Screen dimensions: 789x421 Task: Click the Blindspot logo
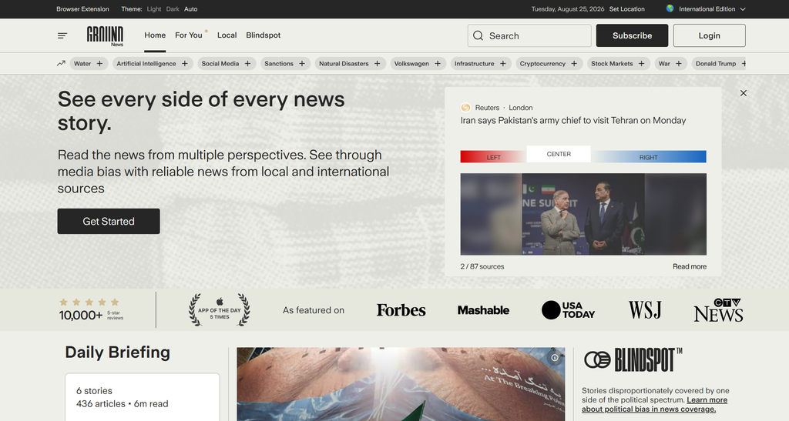(x=633, y=359)
